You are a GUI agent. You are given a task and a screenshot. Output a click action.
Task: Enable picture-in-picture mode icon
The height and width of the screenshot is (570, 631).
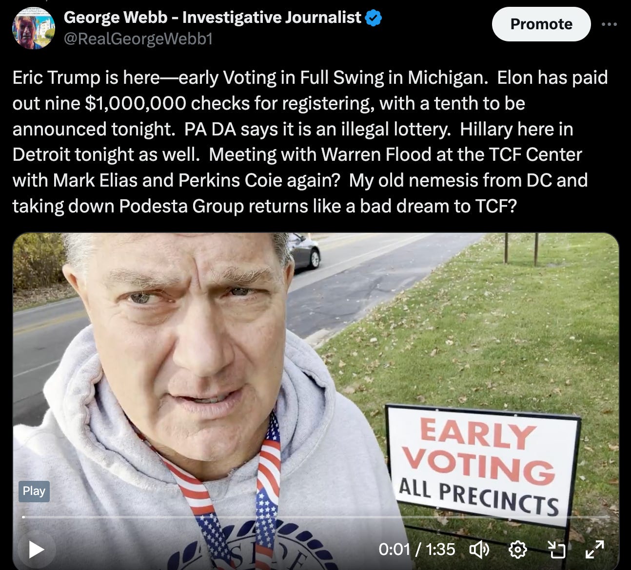(x=556, y=550)
